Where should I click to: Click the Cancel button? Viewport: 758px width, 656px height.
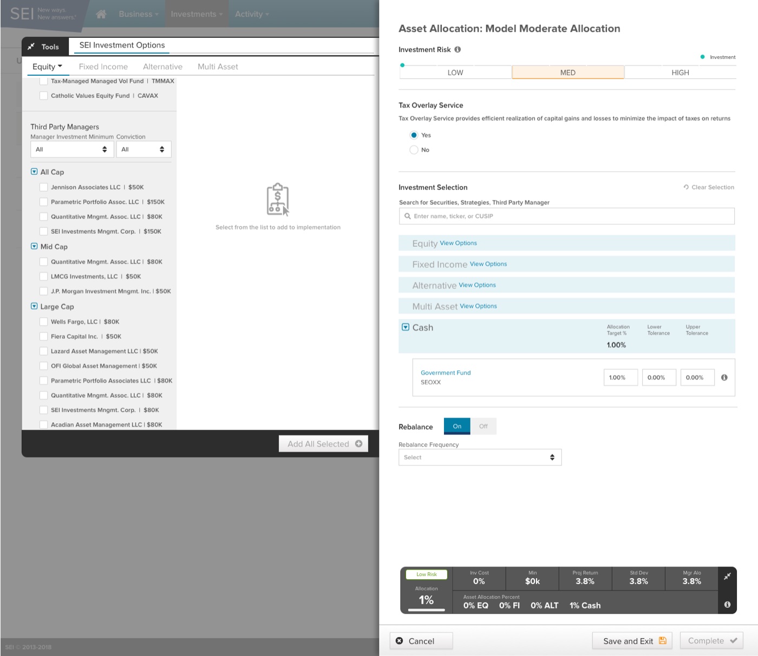tap(421, 641)
